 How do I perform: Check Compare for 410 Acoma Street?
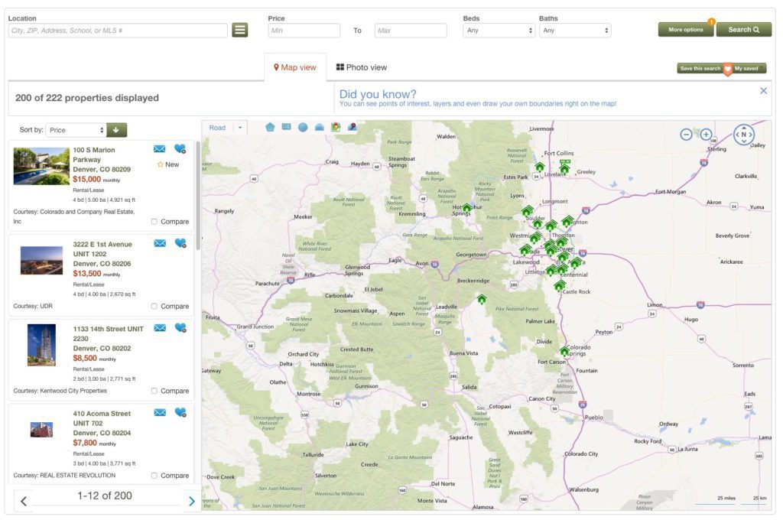[x=154, y=475]
